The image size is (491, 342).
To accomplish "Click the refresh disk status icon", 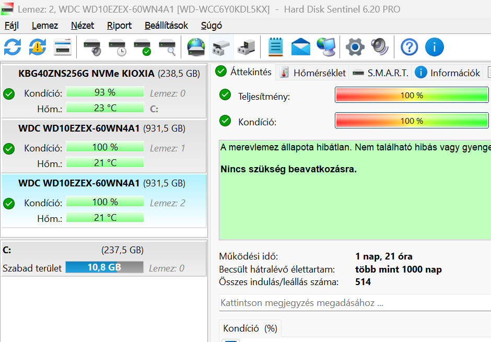I will [x=13, y=47].
